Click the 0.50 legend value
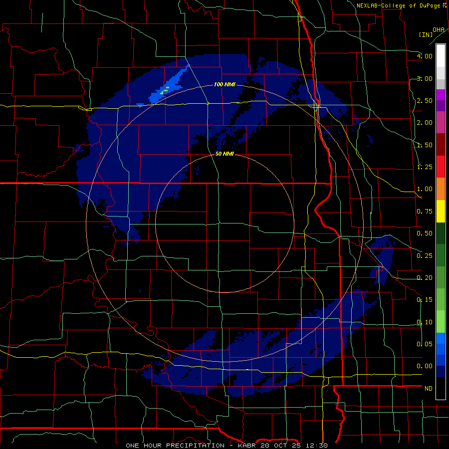Viewport: 449px width, 449px height. click(x=425, y=233)
